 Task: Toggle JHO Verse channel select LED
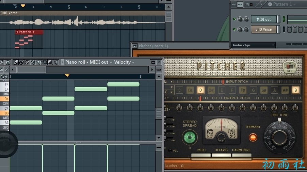[284, 29]
